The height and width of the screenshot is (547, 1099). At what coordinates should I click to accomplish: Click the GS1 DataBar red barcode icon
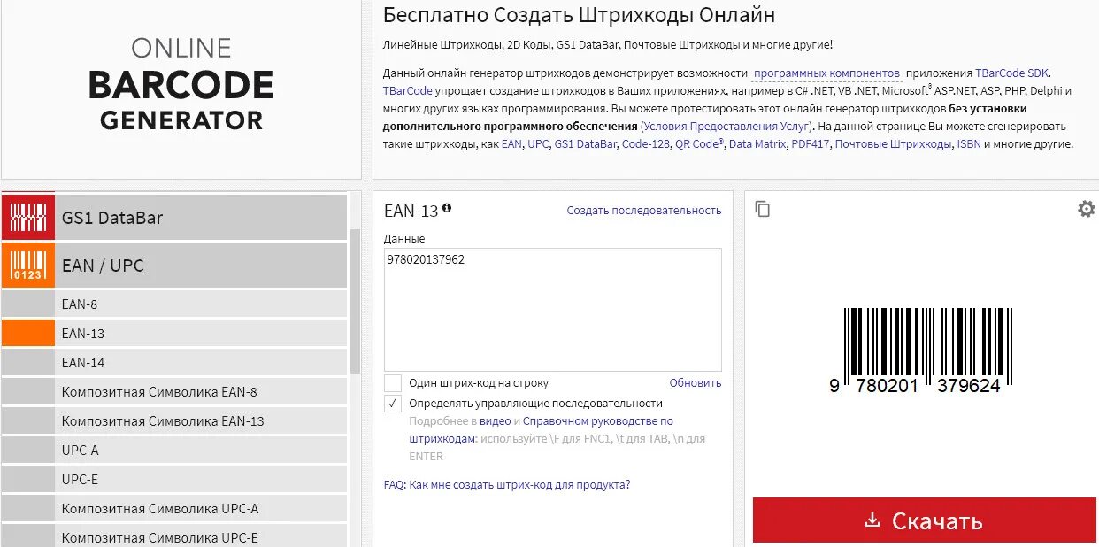coord(27,218)
